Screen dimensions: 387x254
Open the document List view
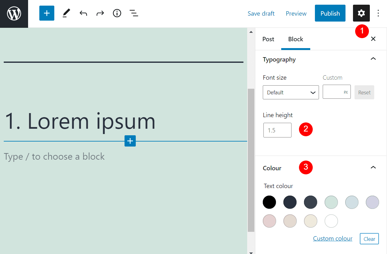point(134,13)
